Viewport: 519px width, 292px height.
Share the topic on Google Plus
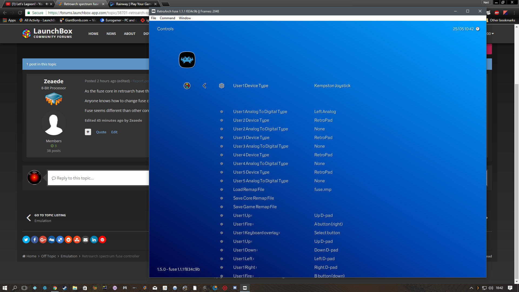coord(43,240)
